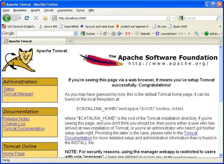This screenshot has width=224, height=164.
Task: Click the Google Toolbar wrench settings icon
Action: click(196, 33)
